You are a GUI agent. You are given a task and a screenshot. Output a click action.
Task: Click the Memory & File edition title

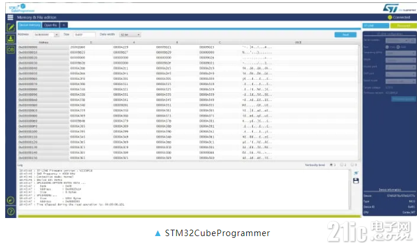[x=37, y=17]
